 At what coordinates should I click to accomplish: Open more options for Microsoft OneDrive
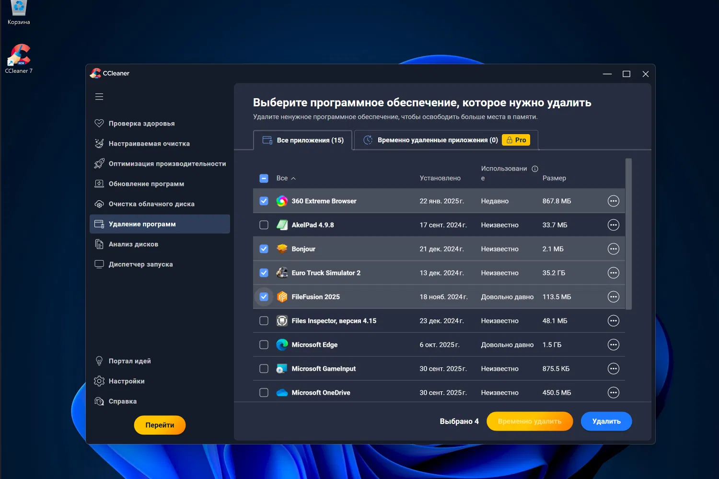coord(614,393)
